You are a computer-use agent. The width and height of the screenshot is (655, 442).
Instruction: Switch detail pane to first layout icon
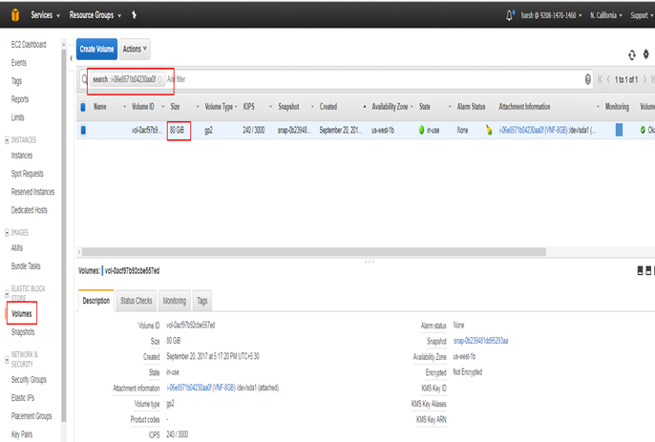tap(640, 271)
